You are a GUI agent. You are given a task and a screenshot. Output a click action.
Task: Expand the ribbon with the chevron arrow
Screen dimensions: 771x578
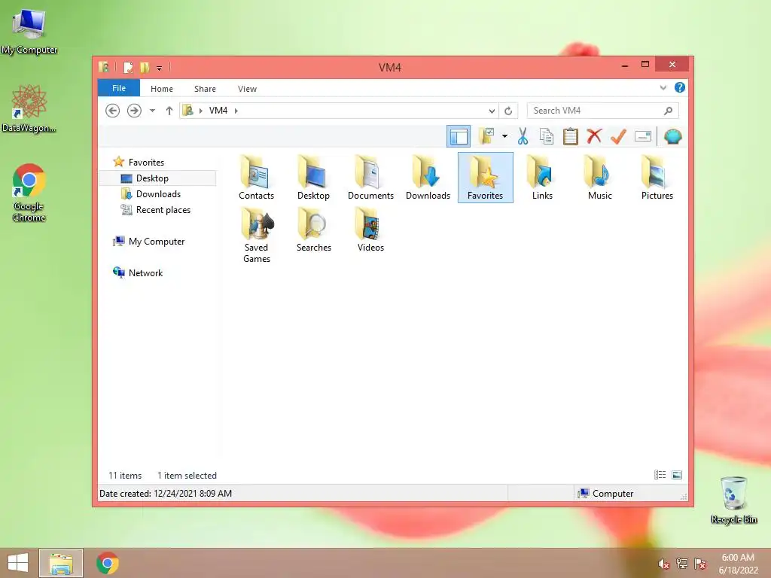tap(663, 87)
